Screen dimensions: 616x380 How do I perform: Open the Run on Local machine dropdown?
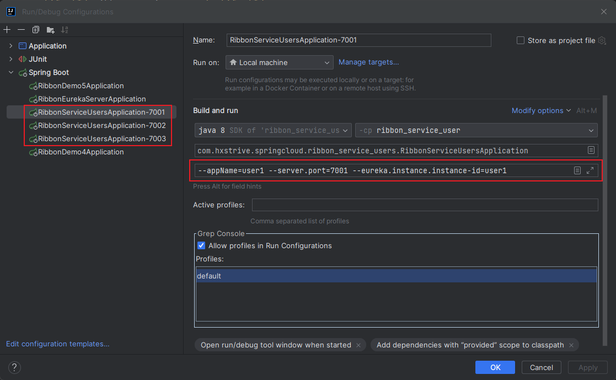[279, 62]
